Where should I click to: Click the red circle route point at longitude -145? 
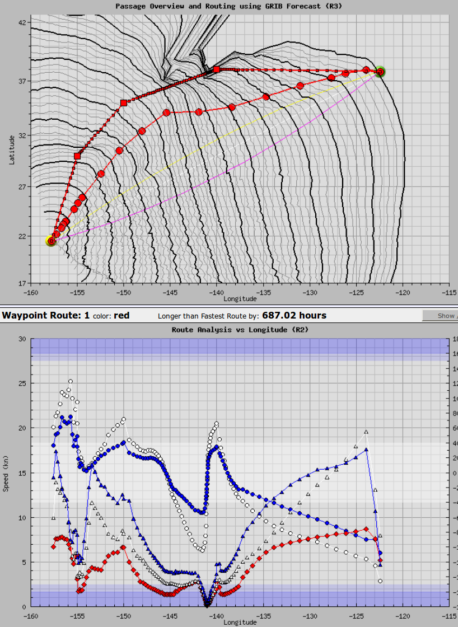166,113
